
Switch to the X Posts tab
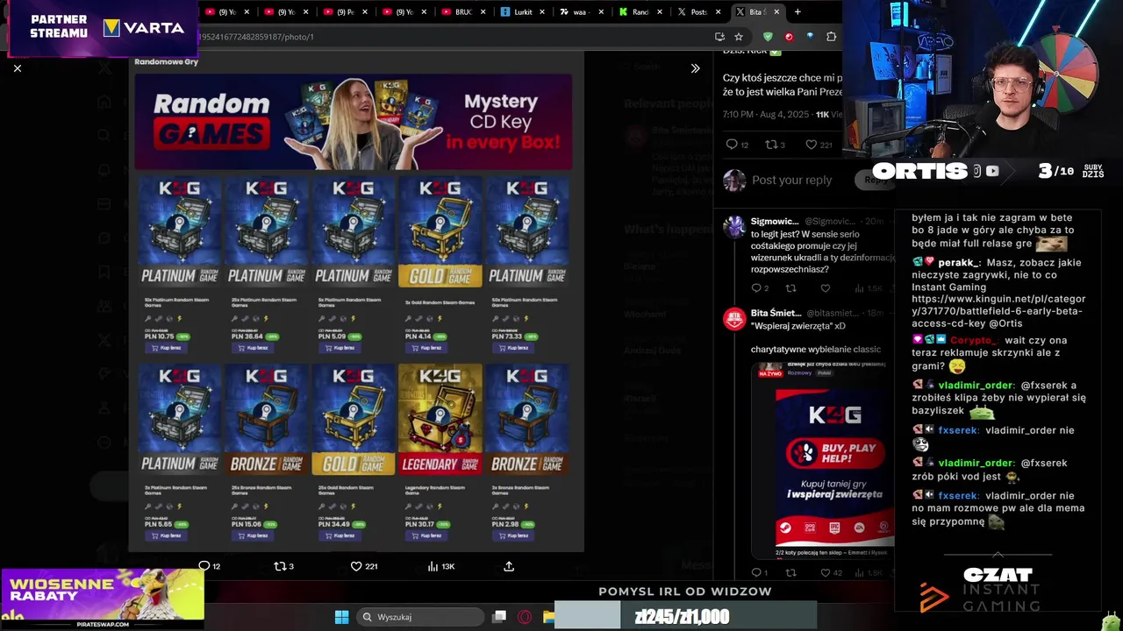pyautogui.click(x=699, y=12)
